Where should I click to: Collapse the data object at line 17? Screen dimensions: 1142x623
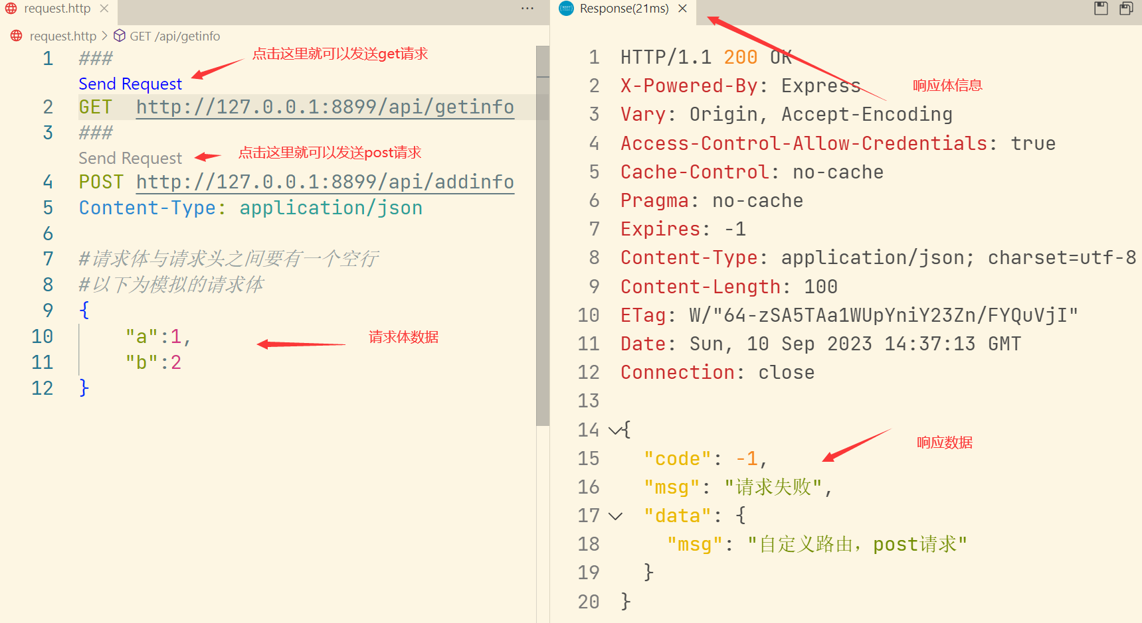[x=616, y=516]
